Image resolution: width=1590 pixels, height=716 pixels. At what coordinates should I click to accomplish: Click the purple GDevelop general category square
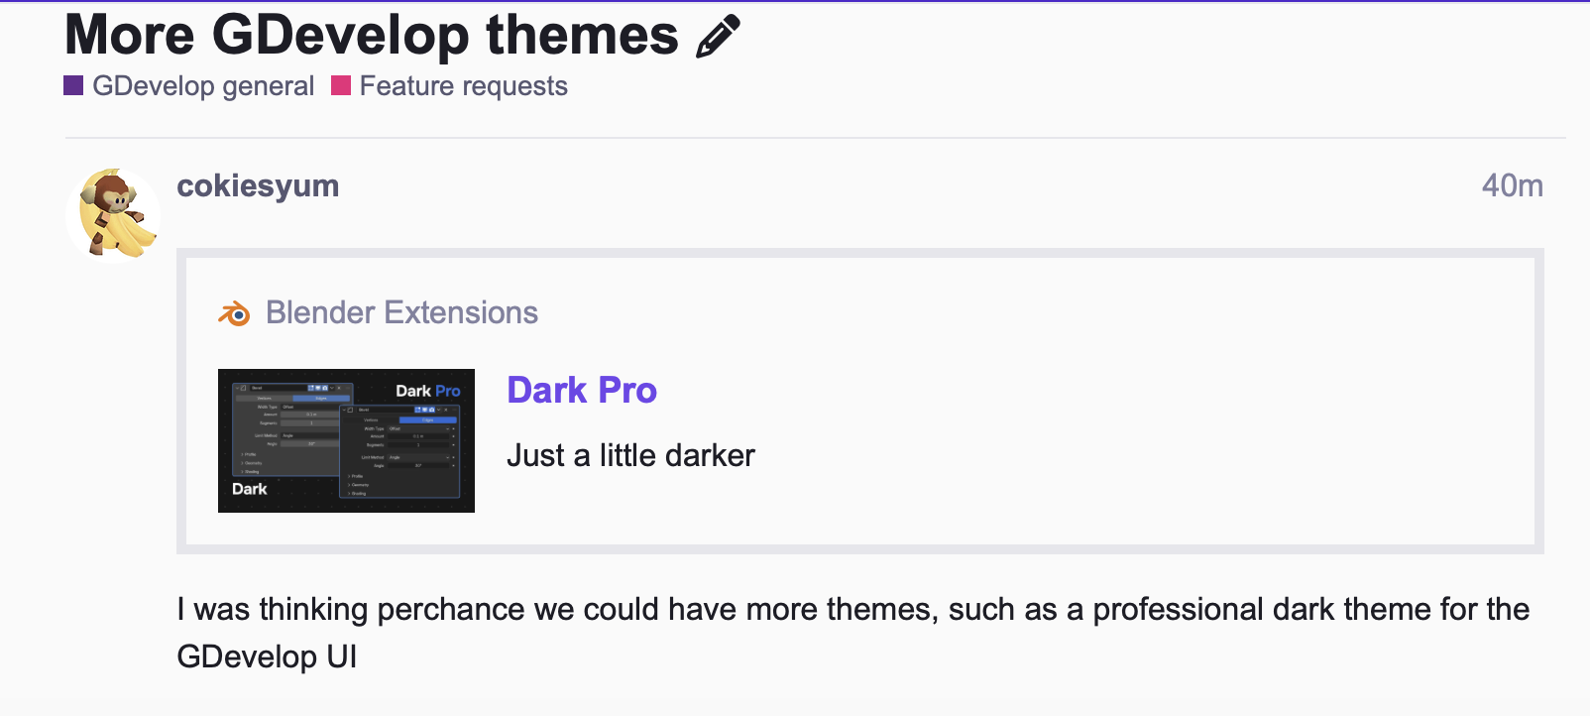[73, 86]
